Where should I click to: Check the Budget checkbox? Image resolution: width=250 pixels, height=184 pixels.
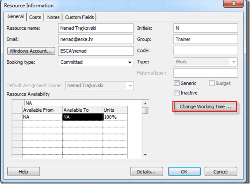coord(212,83)
